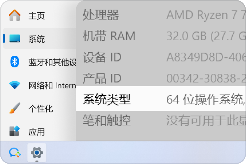This screenshot has width=246, height=164.
Task: Select the 机带 RAM row label
Action: click(x=109, y=36)
